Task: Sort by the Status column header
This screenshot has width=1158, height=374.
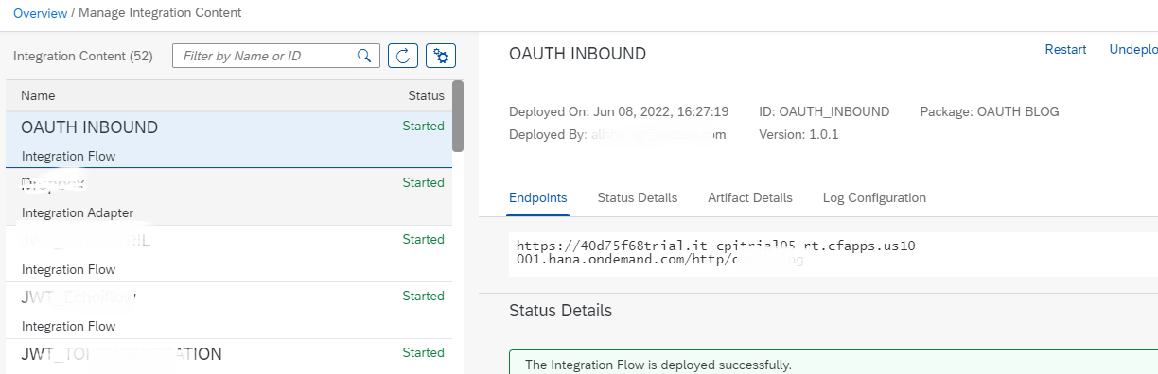Action: coord(426,95)
